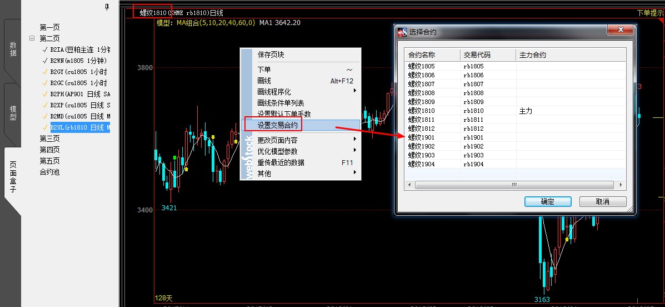Click the 主力 cell in the 螺纹1810 row
The width and height of the screenshot is (665, 307).
pyautogui.click(x=526, y=111)
